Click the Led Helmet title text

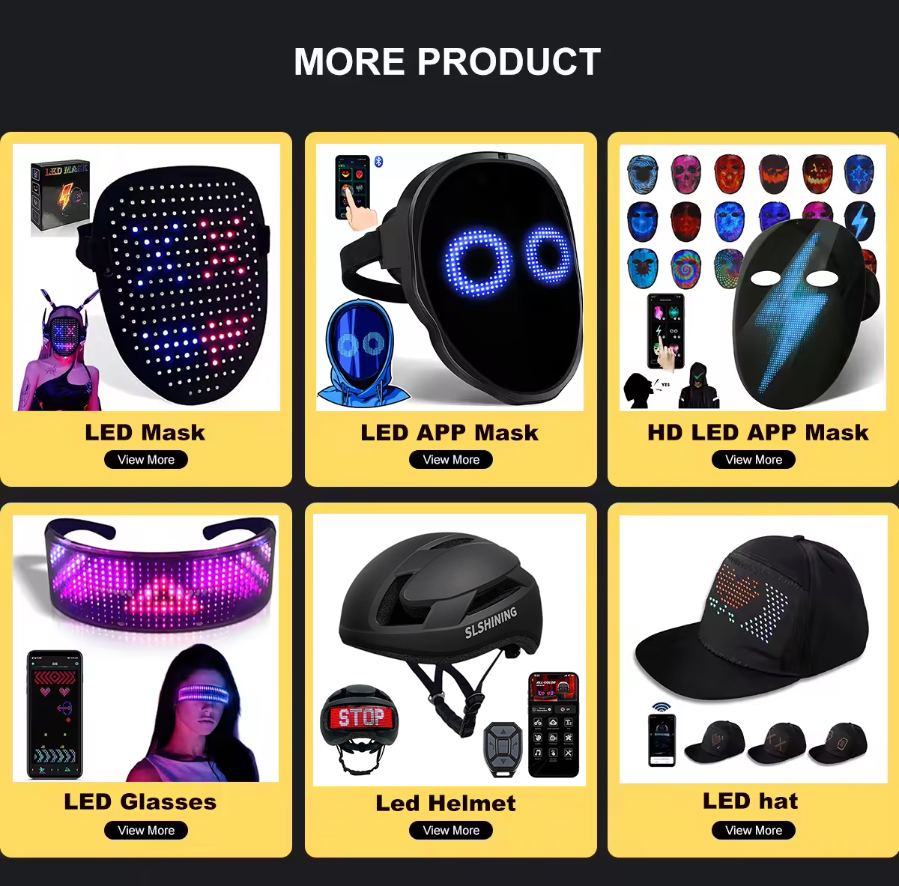pos(446,803)
